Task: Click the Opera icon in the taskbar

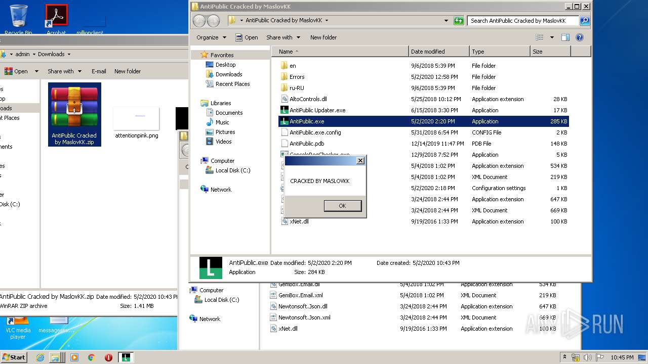Action: click(x=108, y=357)
